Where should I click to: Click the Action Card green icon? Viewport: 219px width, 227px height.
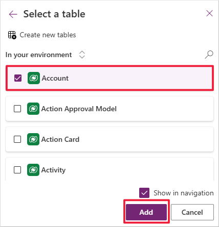click(33, 139)
